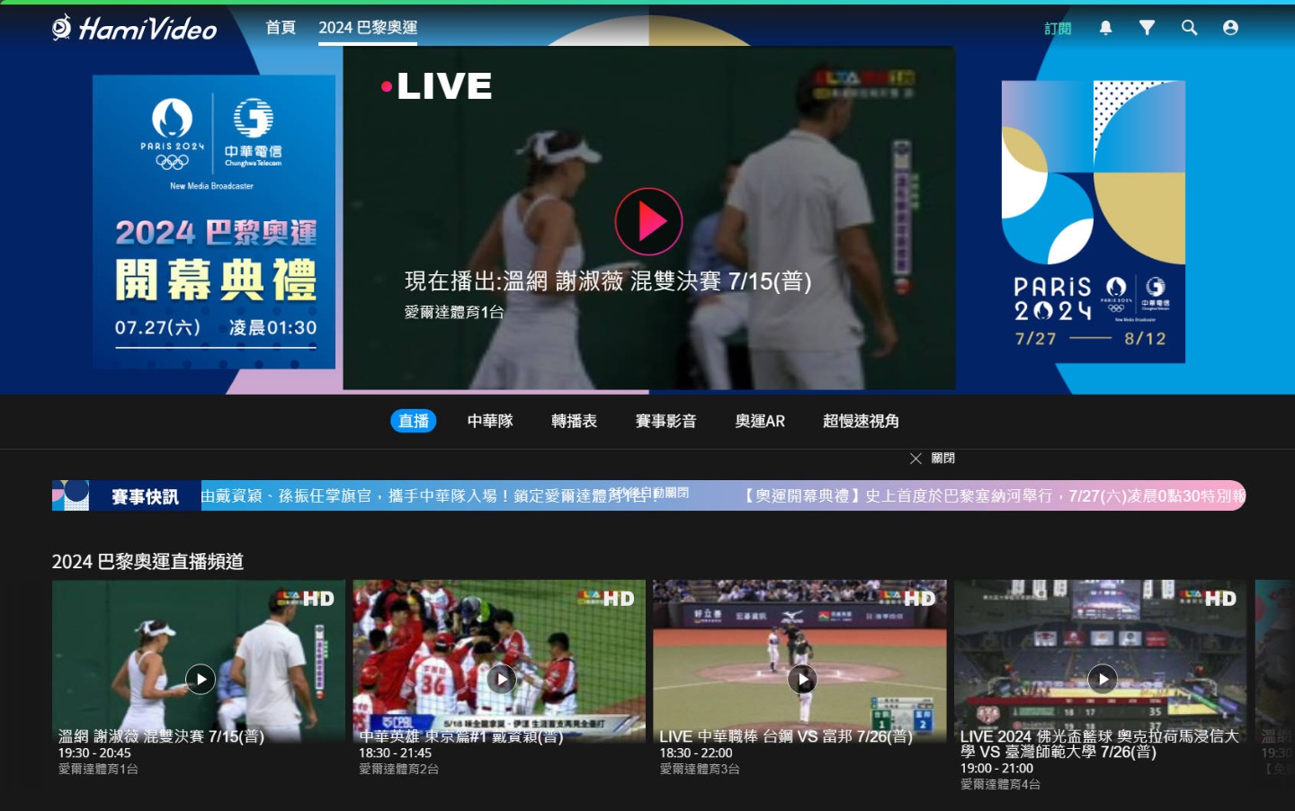Play the main LIVE video

tap(648, 221)
